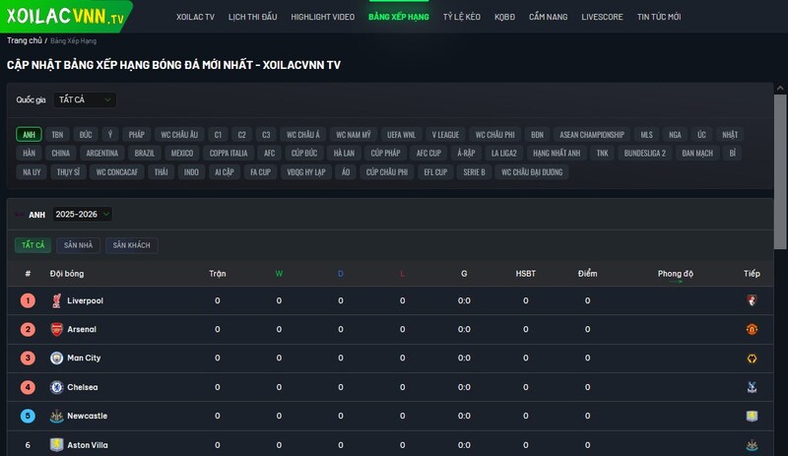The height and width of the screenshot is (456, 788).
Task: Open LIVESCORE menu item
Action: 602,17
